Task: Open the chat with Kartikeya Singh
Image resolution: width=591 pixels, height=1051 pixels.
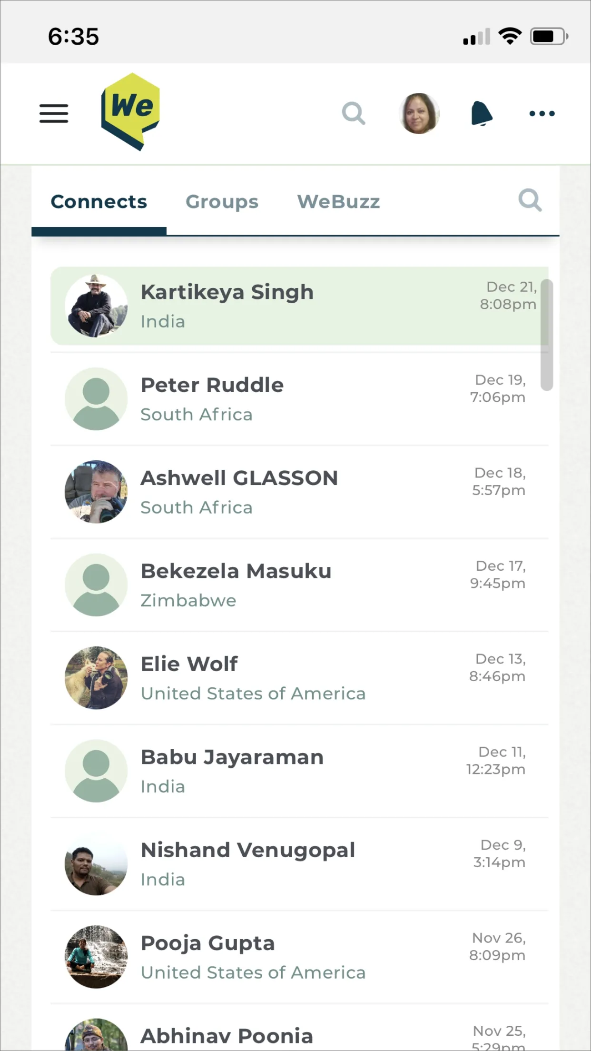Action: pyautogui.click(x=299, y=306)
